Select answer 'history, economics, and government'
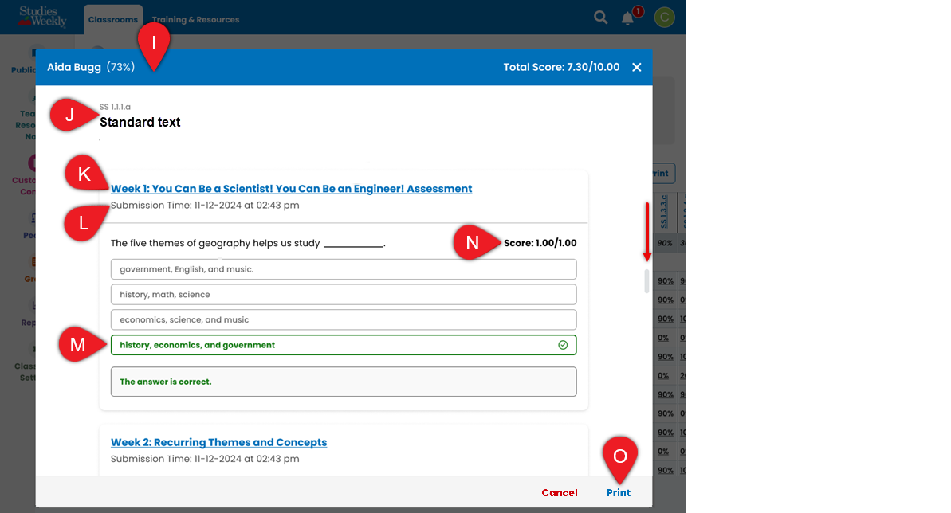The image size is (951, 513). [344, 345]
